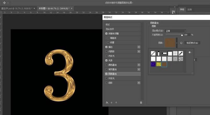Screen dimensions: 210x115
Task: Pick the purple-blue pattern thumbnail
Action: (153, 64)
